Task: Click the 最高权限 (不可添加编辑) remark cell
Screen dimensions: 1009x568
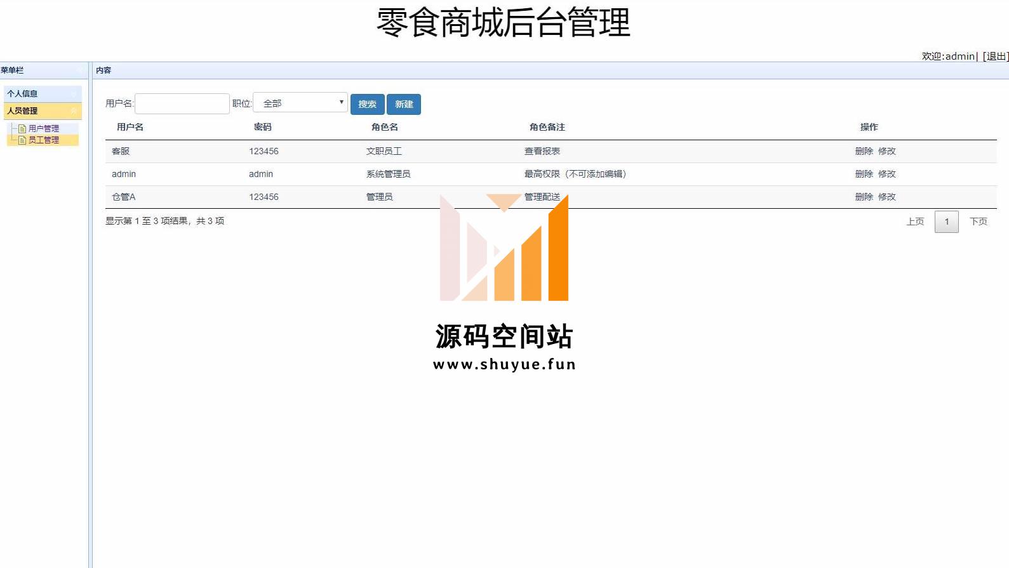Action: [575, 174]
